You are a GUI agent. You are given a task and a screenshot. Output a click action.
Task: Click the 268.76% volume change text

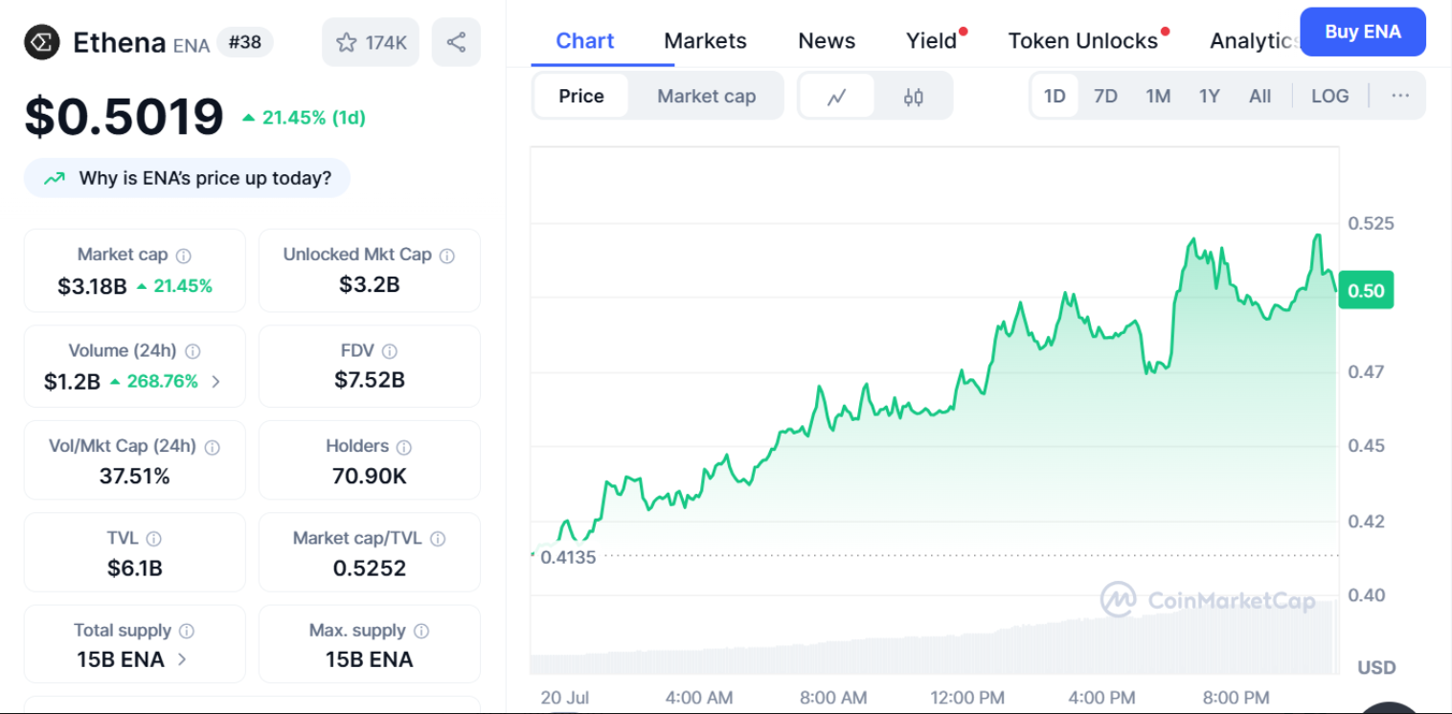pos(163,381)
